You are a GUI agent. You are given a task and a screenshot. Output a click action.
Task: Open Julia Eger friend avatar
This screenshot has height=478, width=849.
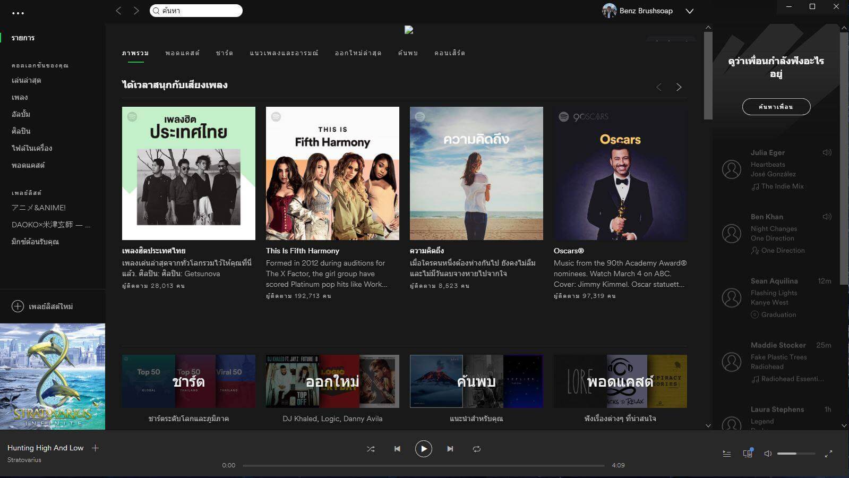732,169
